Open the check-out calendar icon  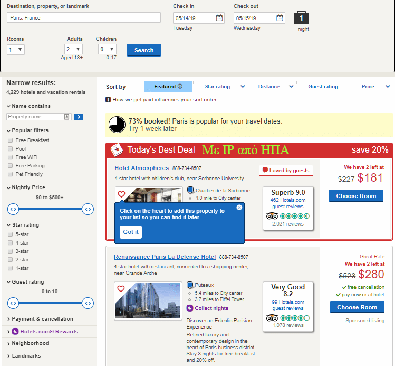(280, 18)
